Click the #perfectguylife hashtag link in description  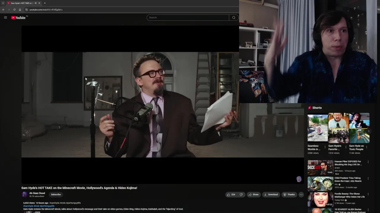tap(47, 206)
